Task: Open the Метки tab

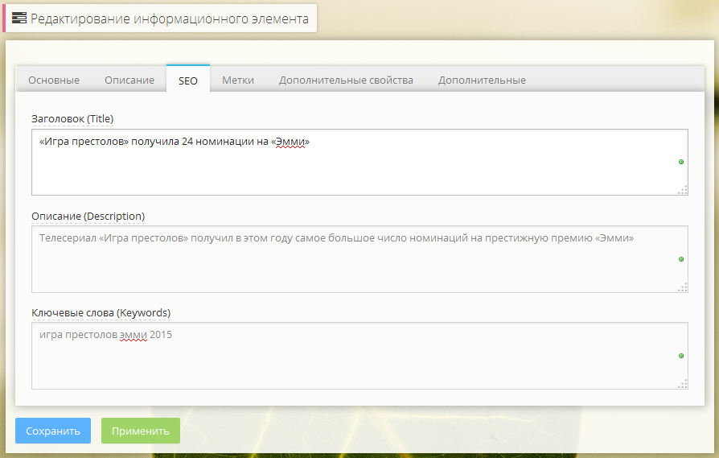Action: point(238,80)
